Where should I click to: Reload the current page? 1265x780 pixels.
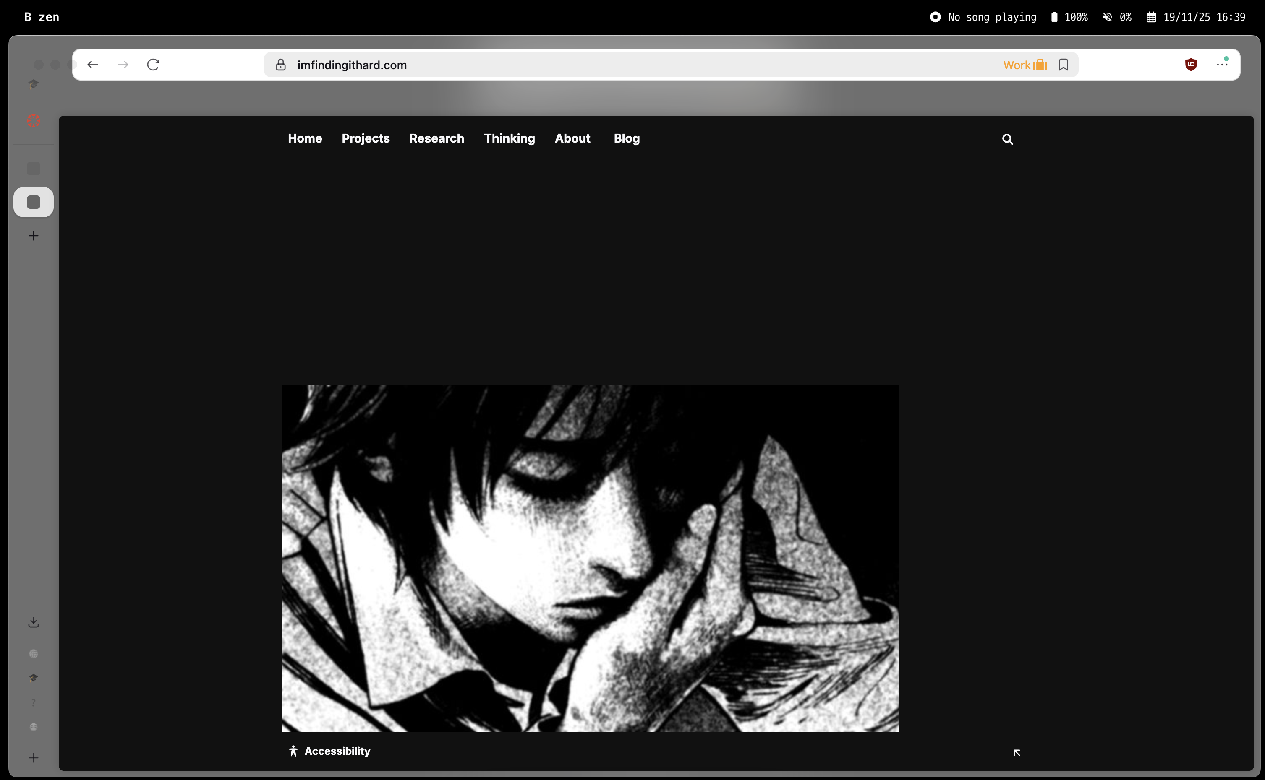click(x=153, y=65)
